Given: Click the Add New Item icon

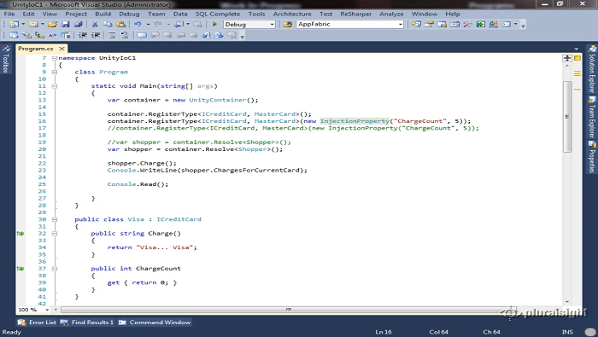Looking at the screenshot, I should pos(33,25).
